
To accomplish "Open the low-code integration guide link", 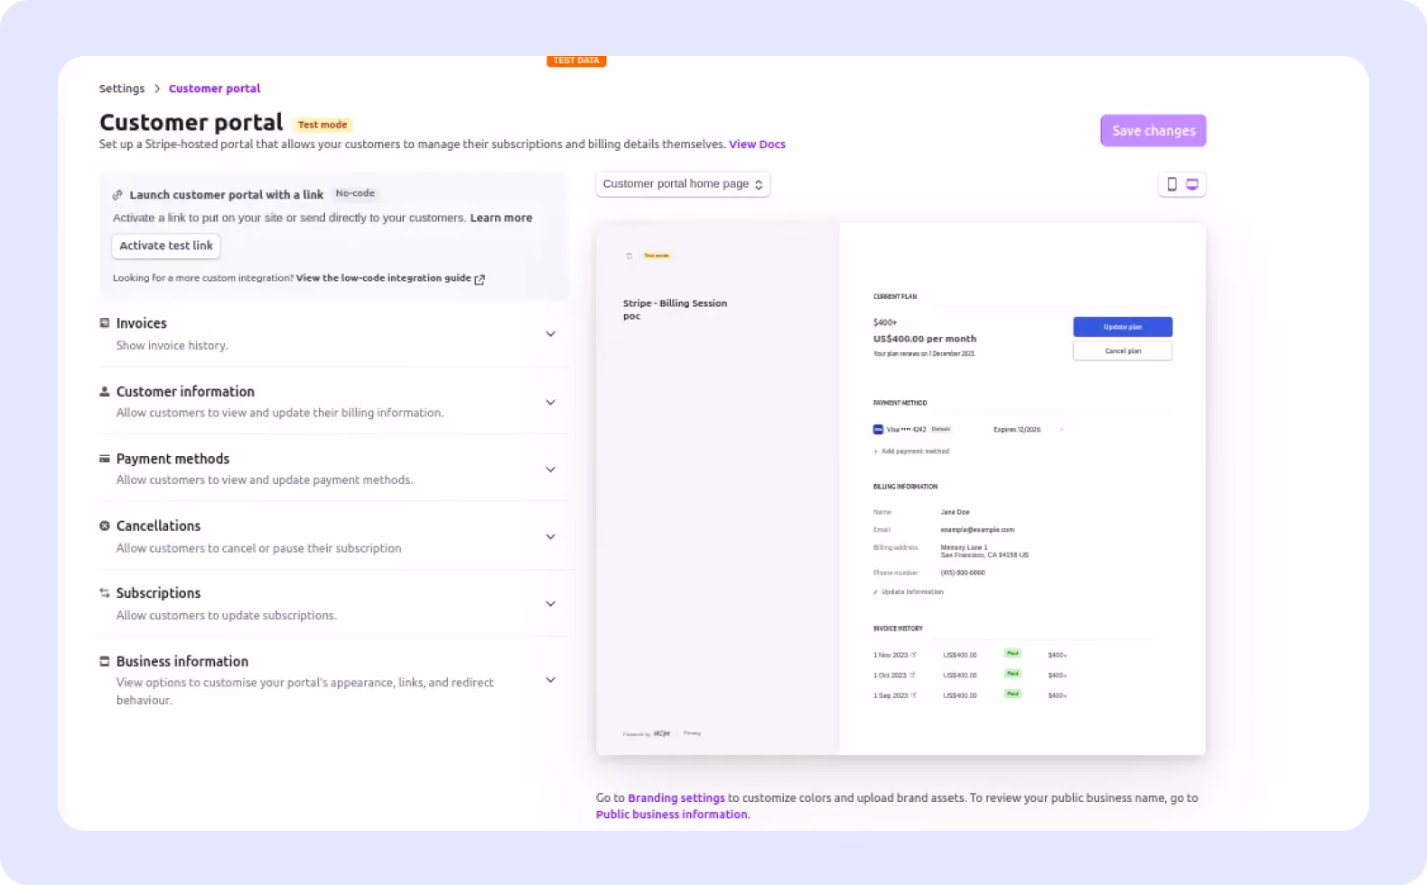I will [x=384, y=278].
